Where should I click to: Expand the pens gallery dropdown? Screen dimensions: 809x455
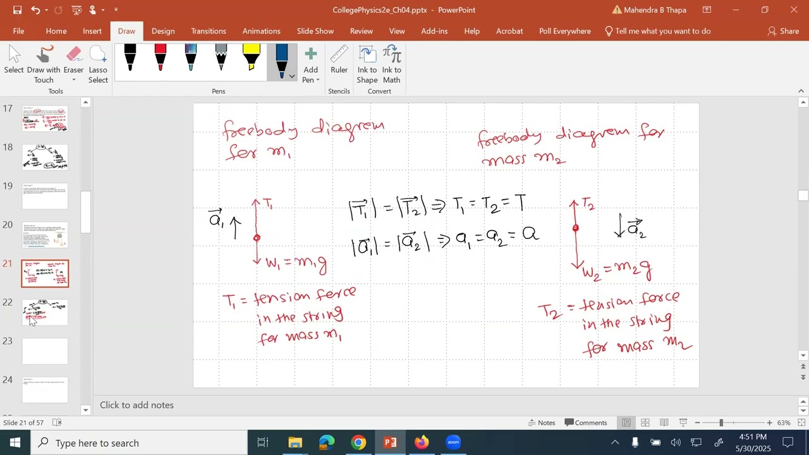click(291, 76)
